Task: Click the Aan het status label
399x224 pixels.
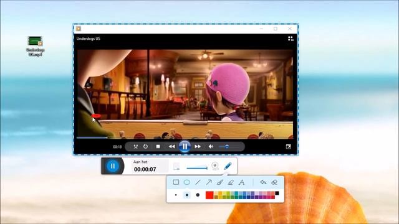Action: click(x=140, y=162)
